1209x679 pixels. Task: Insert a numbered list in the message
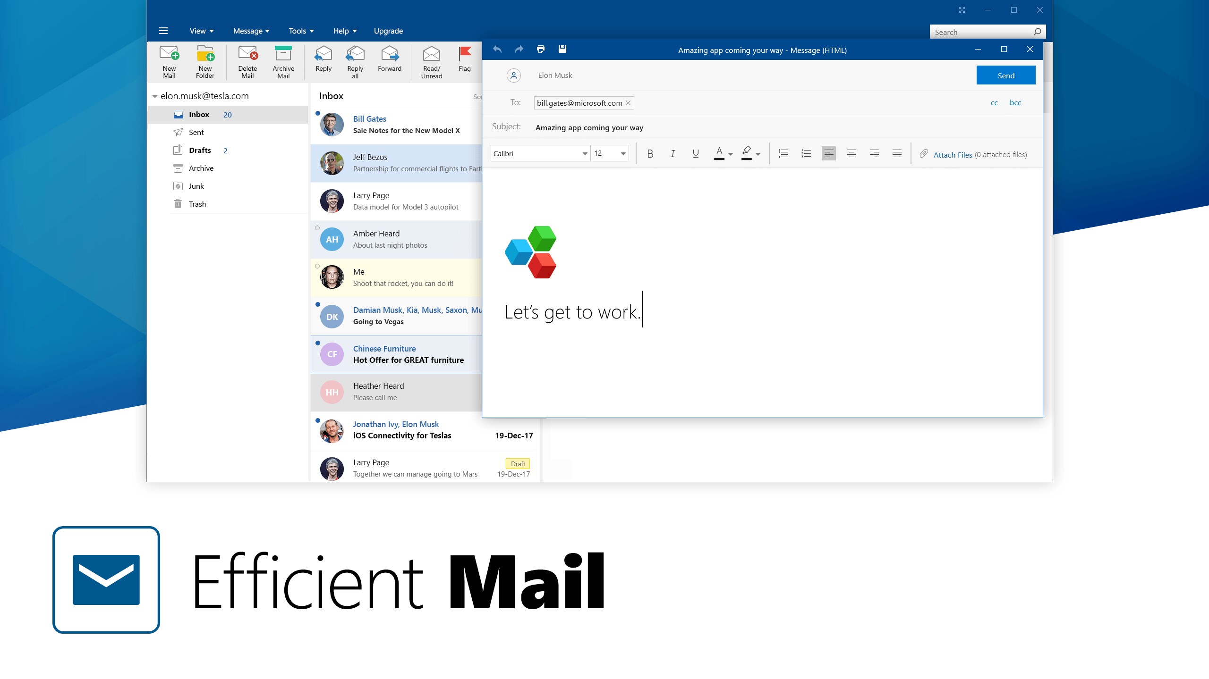(x=806, y=153)
